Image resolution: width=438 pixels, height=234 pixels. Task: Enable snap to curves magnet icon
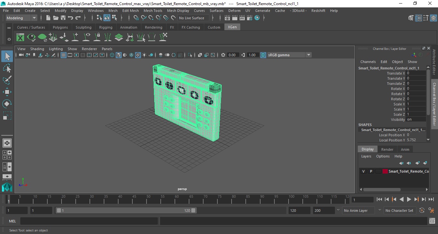click(x=144, y=18)
